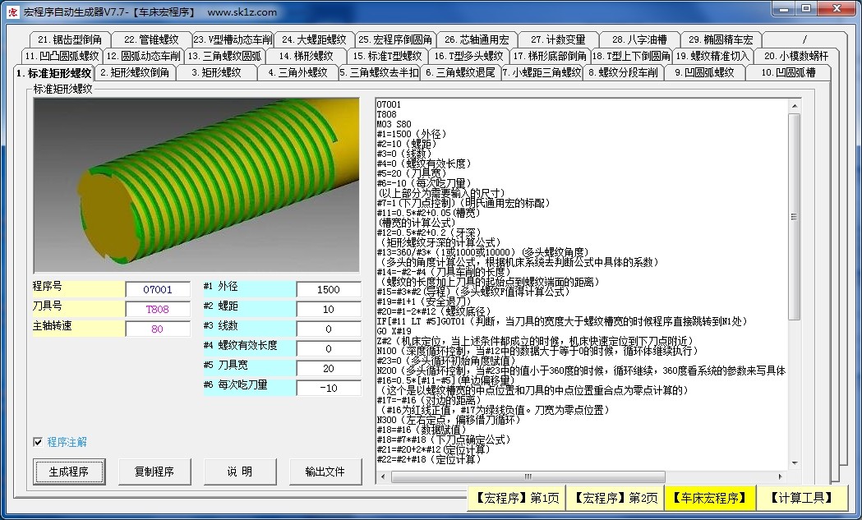Go to the 椭圆精车宏 tab
Image resolution: width=862 pixels, height=520 pixels.
coord(721,39)
